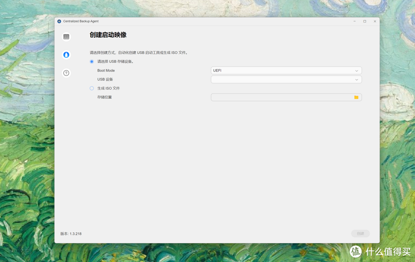Select the USB boot image sidebar icon
Viewport: 415px width, 262px height.
[x=66, y=55]
